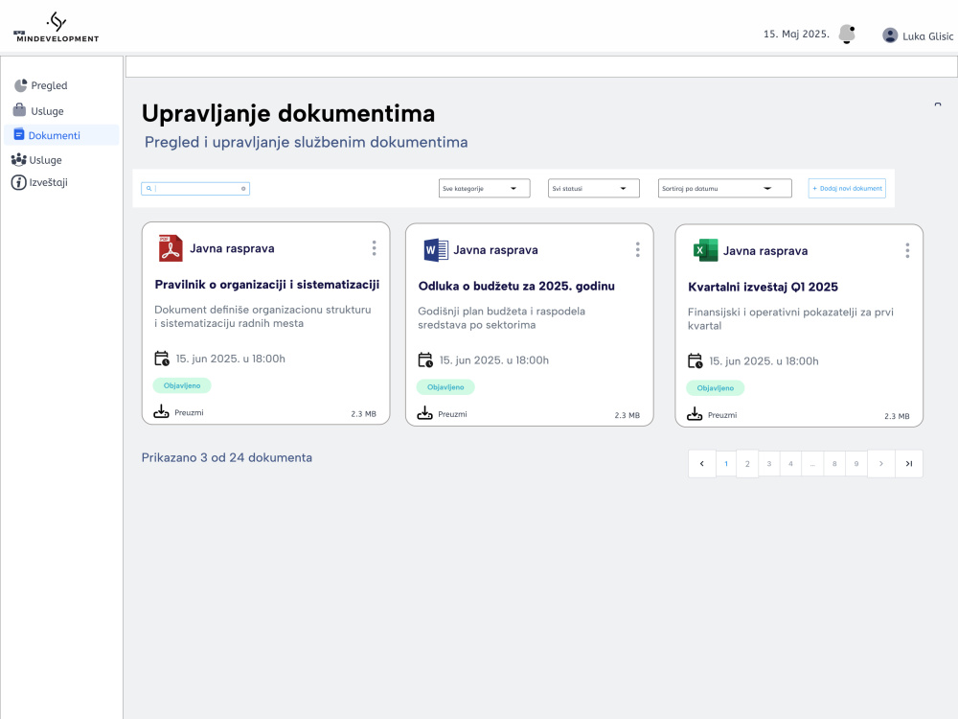This screenshot has height=719, width=958.
Task: Click the Word icon on the Odluka o budžetu card
Action: pyautogui.click(x=436, y=250)
